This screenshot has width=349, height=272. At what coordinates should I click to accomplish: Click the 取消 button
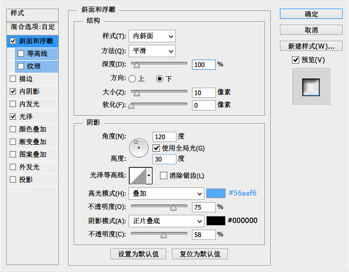click(x=311, y=30)
